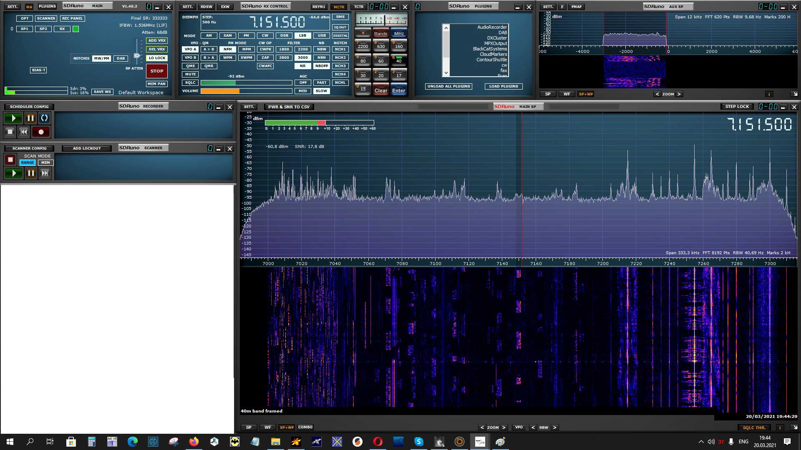Start scanning with the scanner play button
This screenshot has height=450, width=801.
point(14,173)
